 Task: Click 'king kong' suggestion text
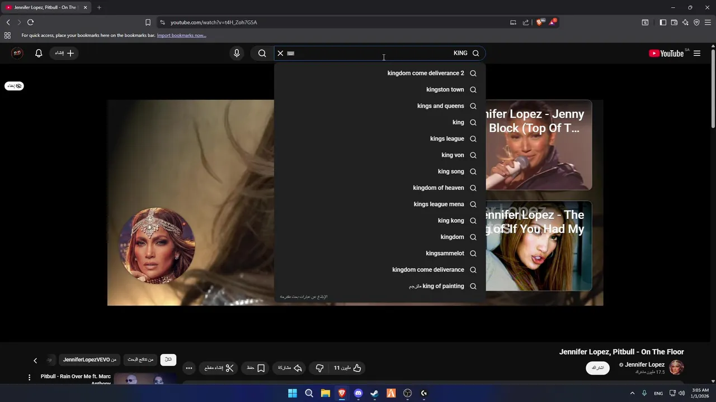tap(451, 221)
